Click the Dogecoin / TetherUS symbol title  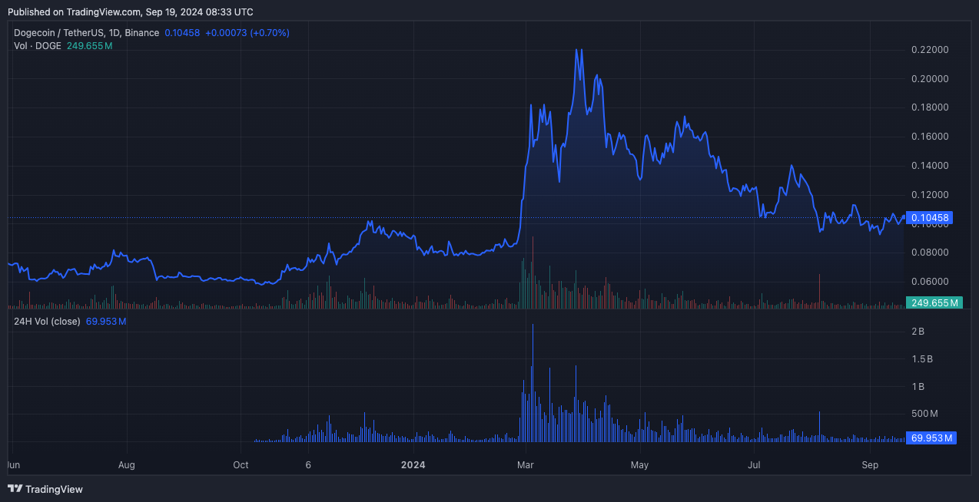pyautogui.click(x=86, y=33)
